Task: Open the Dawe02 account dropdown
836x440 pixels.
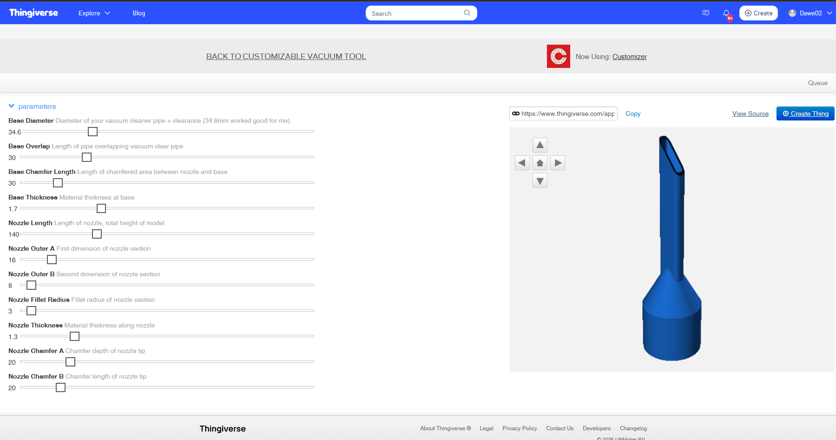Action: point(810,13)
